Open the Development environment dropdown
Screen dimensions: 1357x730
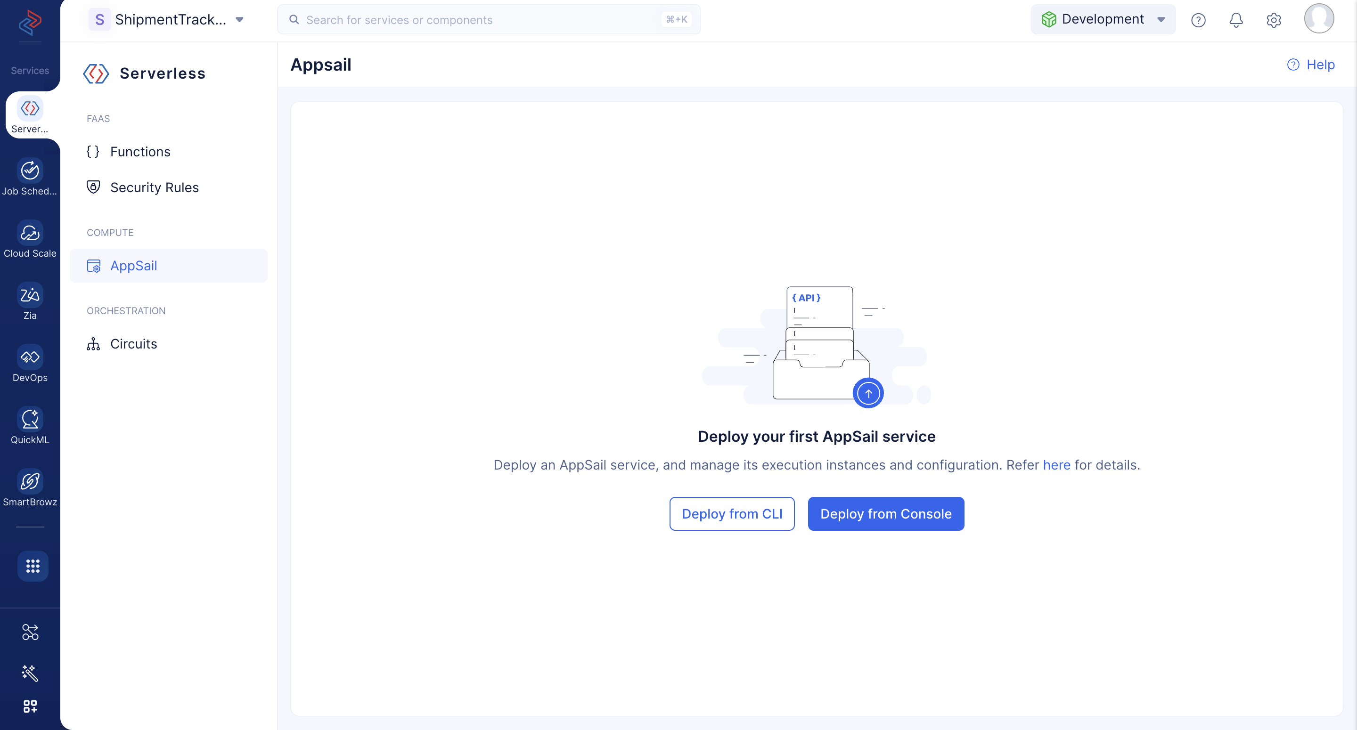click(x=1103, y=19)
